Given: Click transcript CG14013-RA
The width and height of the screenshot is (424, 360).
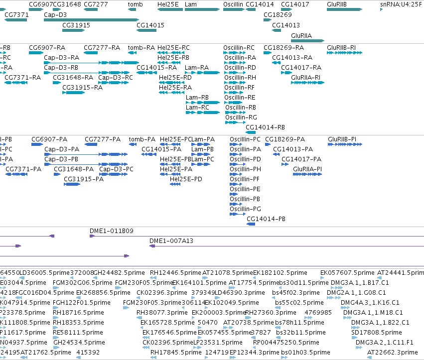Looking at the screenshot, I should coord(277,63).
